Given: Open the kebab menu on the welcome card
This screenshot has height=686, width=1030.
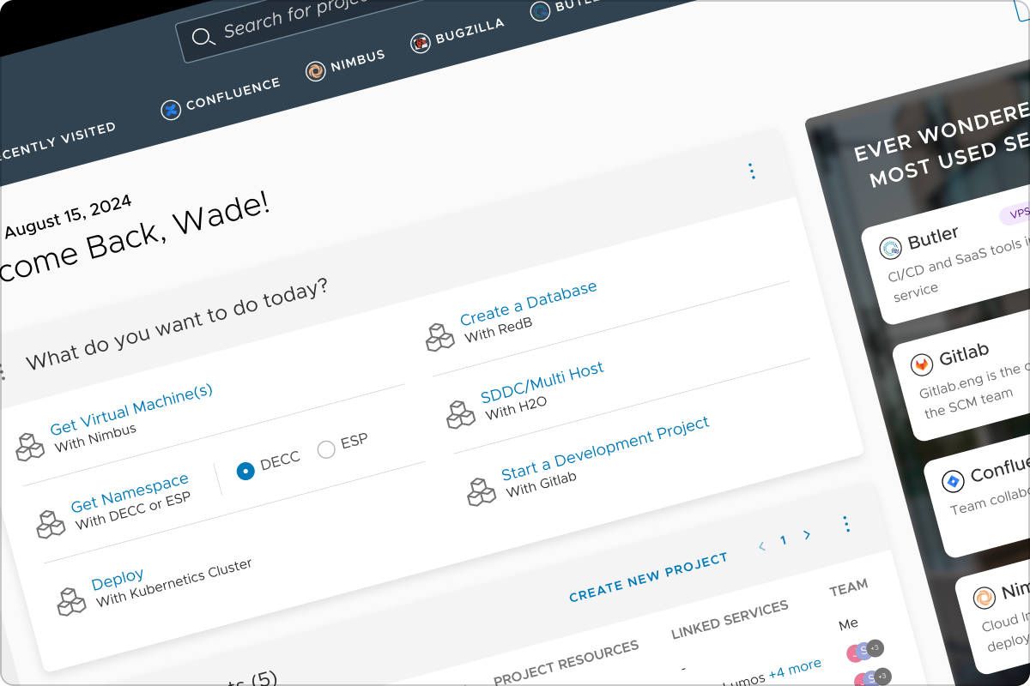Looking at the screenshot, I should [752, 171].
